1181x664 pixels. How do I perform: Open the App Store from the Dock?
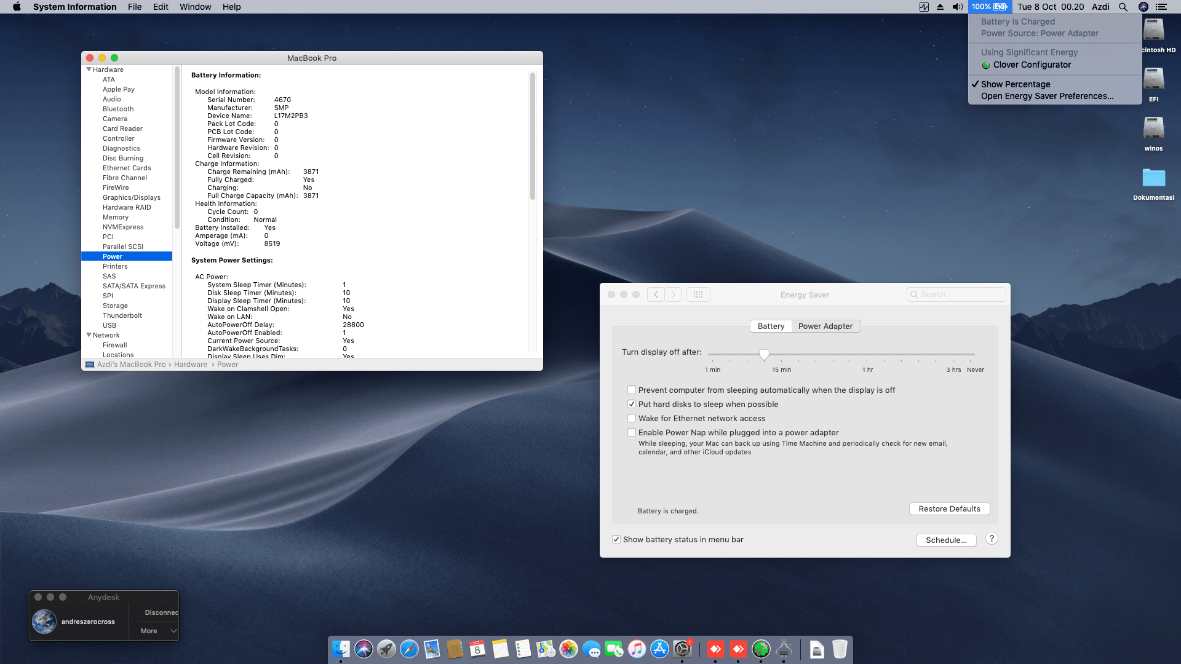(x=659, y=649)
